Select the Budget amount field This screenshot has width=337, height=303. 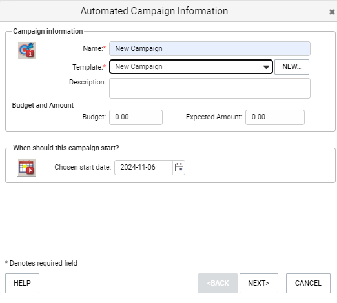click(x=136, y=117)
